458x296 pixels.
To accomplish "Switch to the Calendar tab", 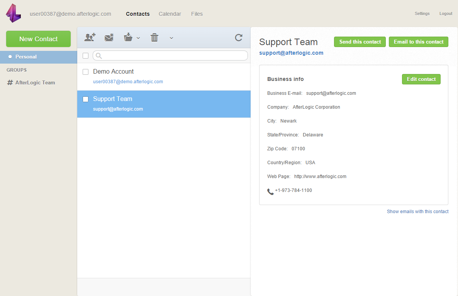I will (x=170, y=14).
